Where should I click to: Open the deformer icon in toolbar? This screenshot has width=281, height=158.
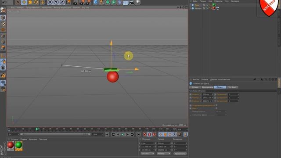pos(120,2)
